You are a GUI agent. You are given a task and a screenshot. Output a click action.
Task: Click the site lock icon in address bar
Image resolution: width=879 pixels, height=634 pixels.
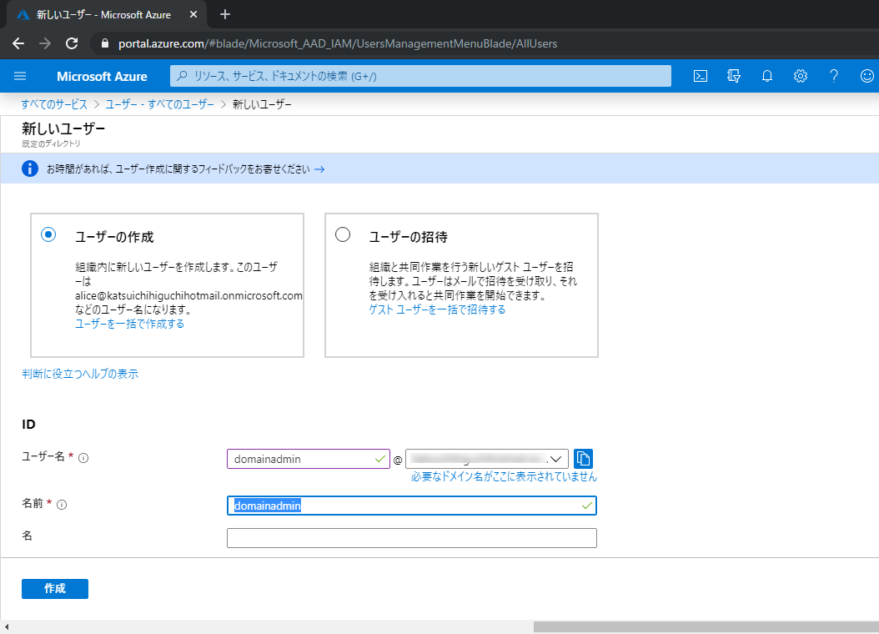coord(104,43)
